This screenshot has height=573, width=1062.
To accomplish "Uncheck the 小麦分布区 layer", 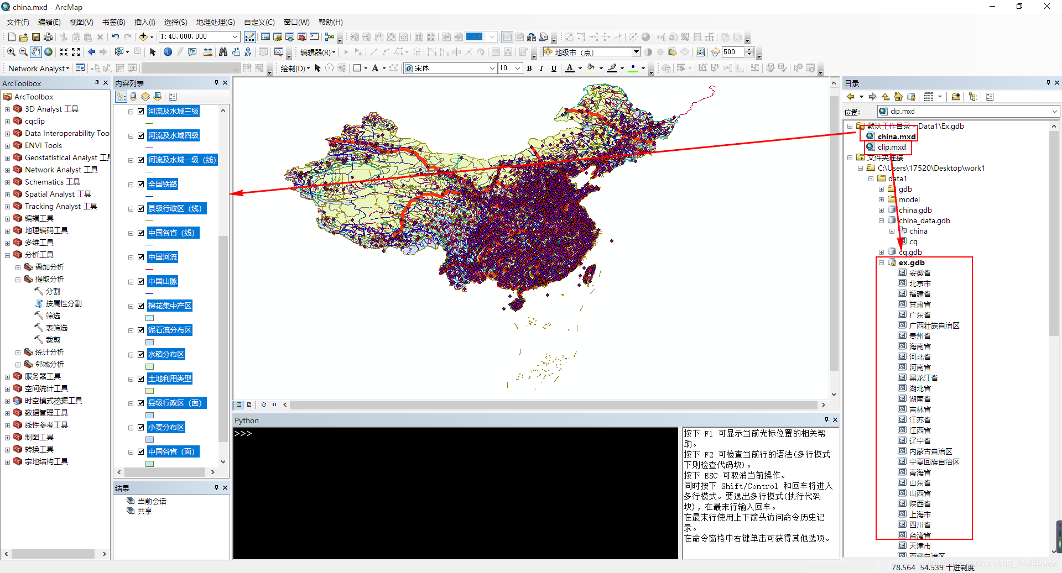I will point(141,427).
